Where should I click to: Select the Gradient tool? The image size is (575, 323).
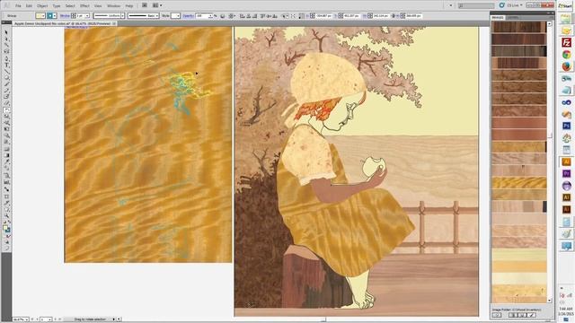pyautogui.click(x=6, y=155)
